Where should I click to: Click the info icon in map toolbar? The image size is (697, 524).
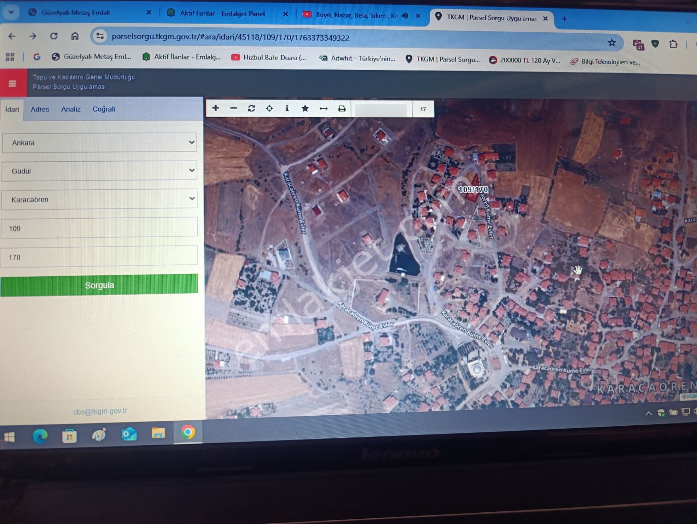tap(287, 108)
